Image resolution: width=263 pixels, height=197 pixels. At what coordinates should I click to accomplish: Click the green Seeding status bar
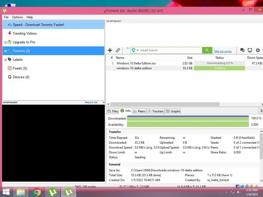(x=219, y=68)
